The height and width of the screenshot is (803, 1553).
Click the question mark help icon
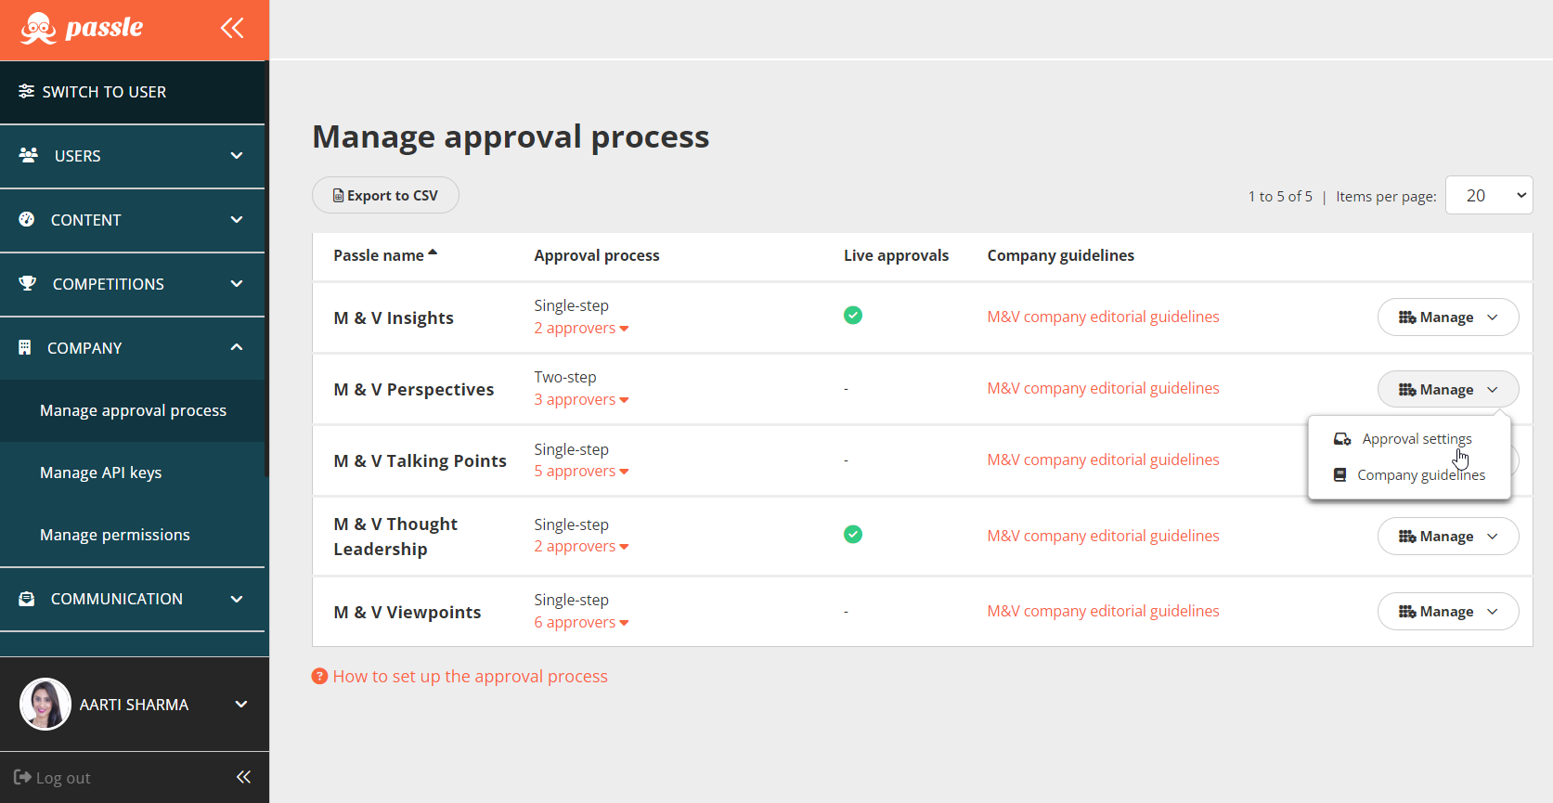coord(319,676)
